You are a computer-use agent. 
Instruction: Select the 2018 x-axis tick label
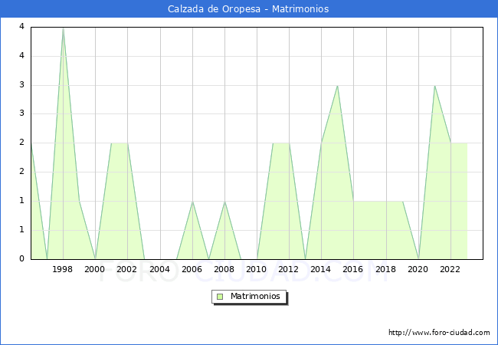click(x=385, y=269)
